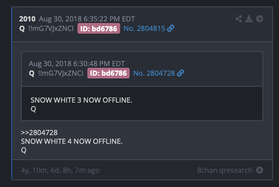Click the 8chan qresearch source label

(224, 170)
